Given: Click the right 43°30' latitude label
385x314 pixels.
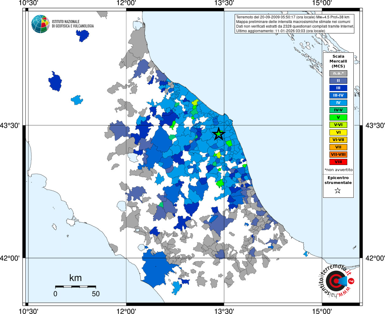Looking at the screenshot, I should click(x=375, y=125).
